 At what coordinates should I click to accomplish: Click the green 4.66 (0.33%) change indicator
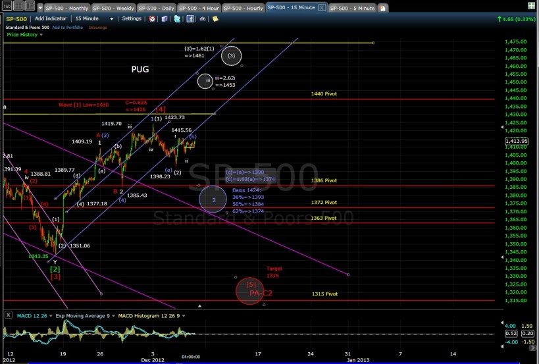point(516,19)
